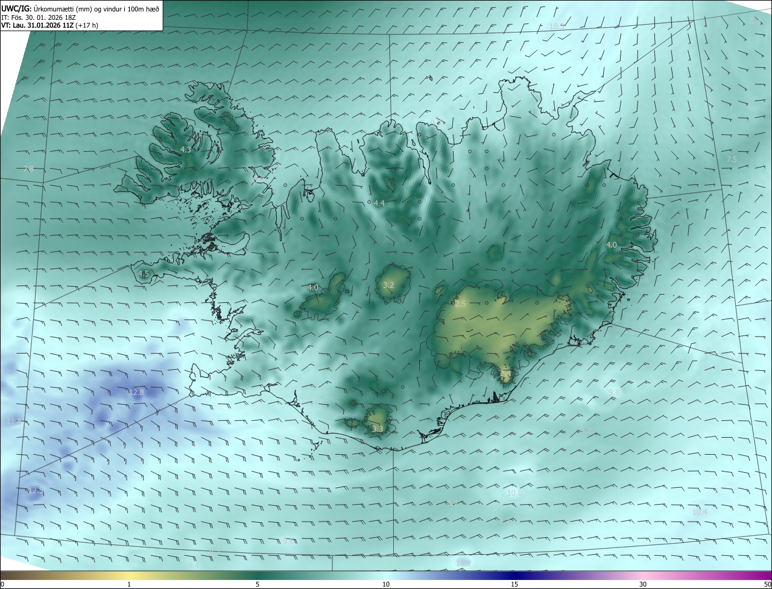Click the 10.4 value in the southeast sea

point(700,512)
